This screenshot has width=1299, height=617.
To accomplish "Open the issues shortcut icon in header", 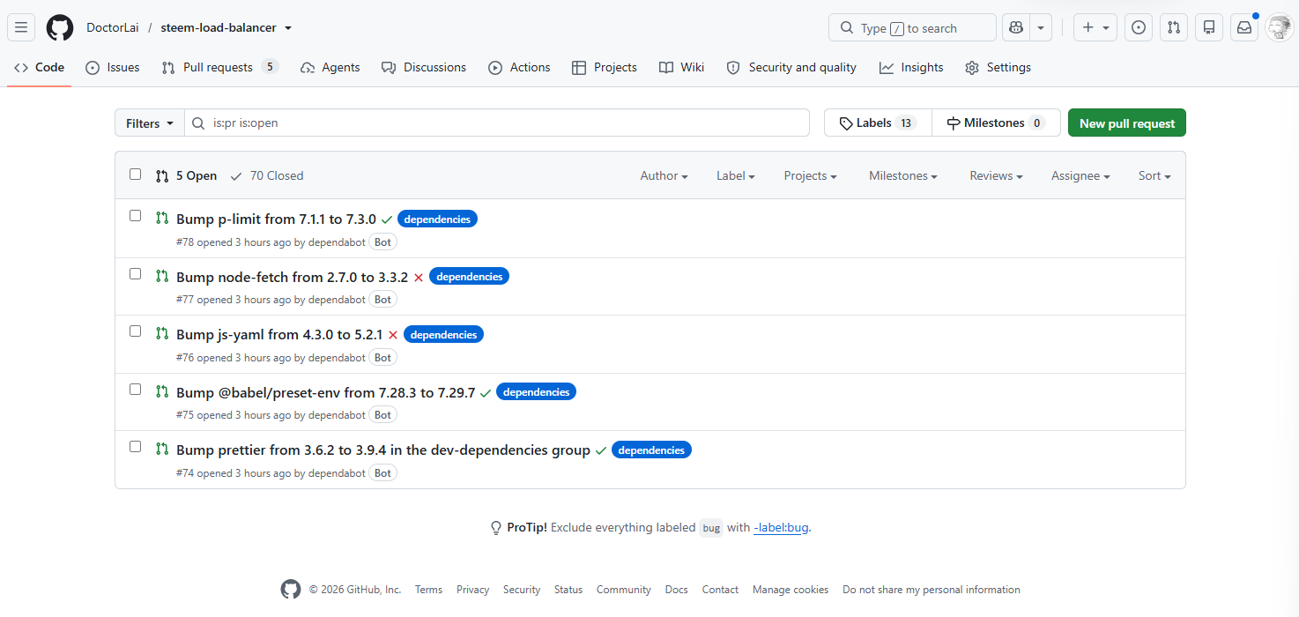I will coord(1139,27).
